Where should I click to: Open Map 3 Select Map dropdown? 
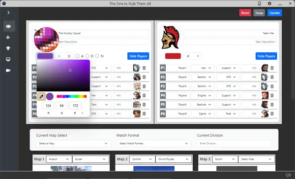(x=256, y=159)
